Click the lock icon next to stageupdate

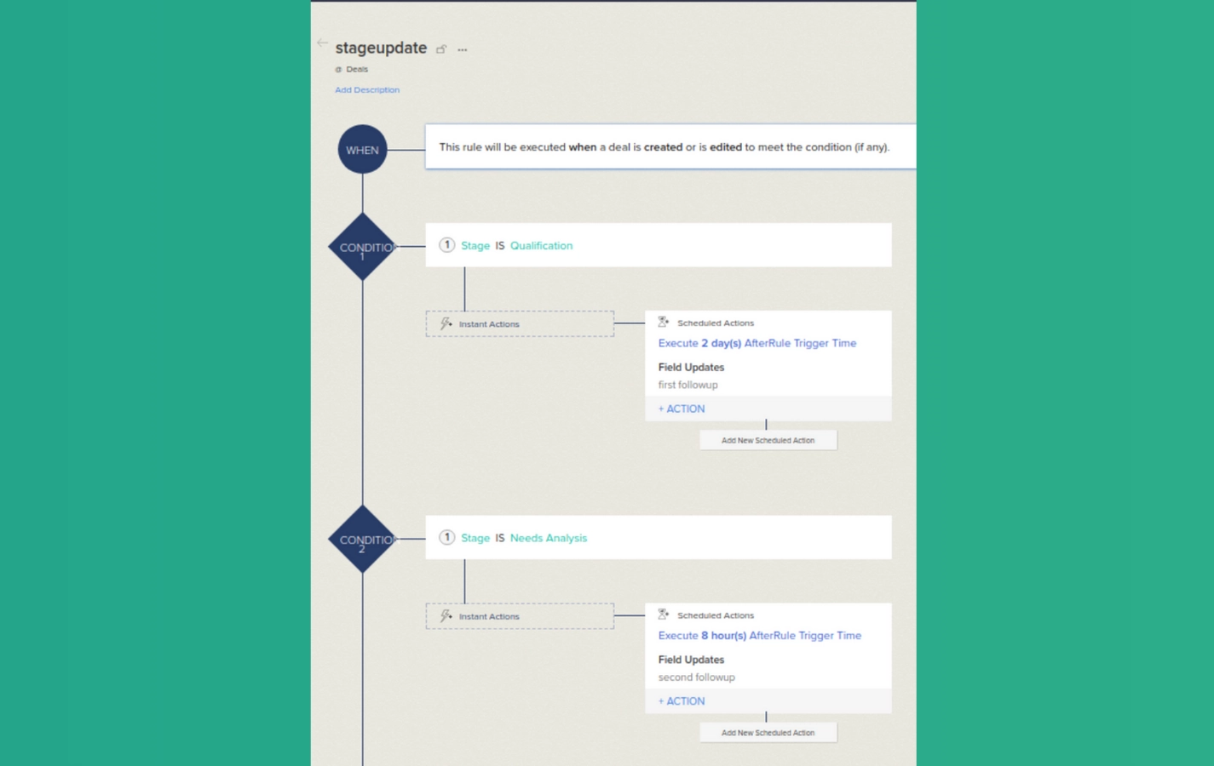pos(441,49)
